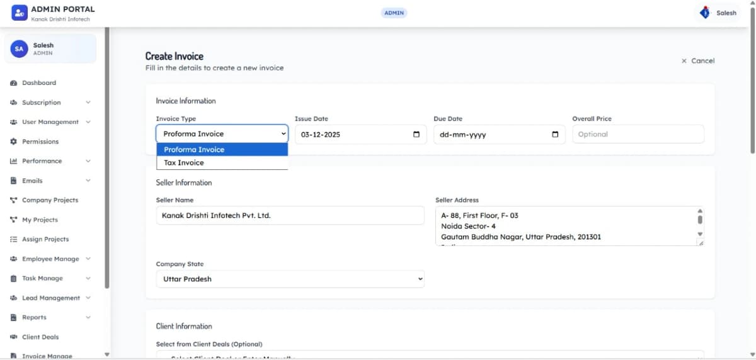The height and width of the screenshot is (360, 756).
Task: Click the Permissions gear icon
Action: [x=13, y=142]
